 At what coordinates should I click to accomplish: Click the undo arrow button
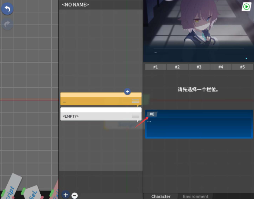click(7, 9)
